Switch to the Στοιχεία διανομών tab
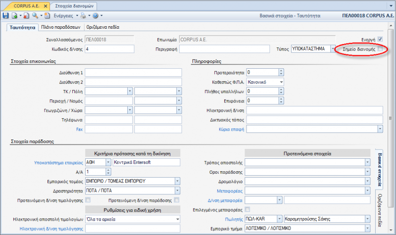Image resolution: width=396 pixels, height=235 pixels. (x=74, y=6)
